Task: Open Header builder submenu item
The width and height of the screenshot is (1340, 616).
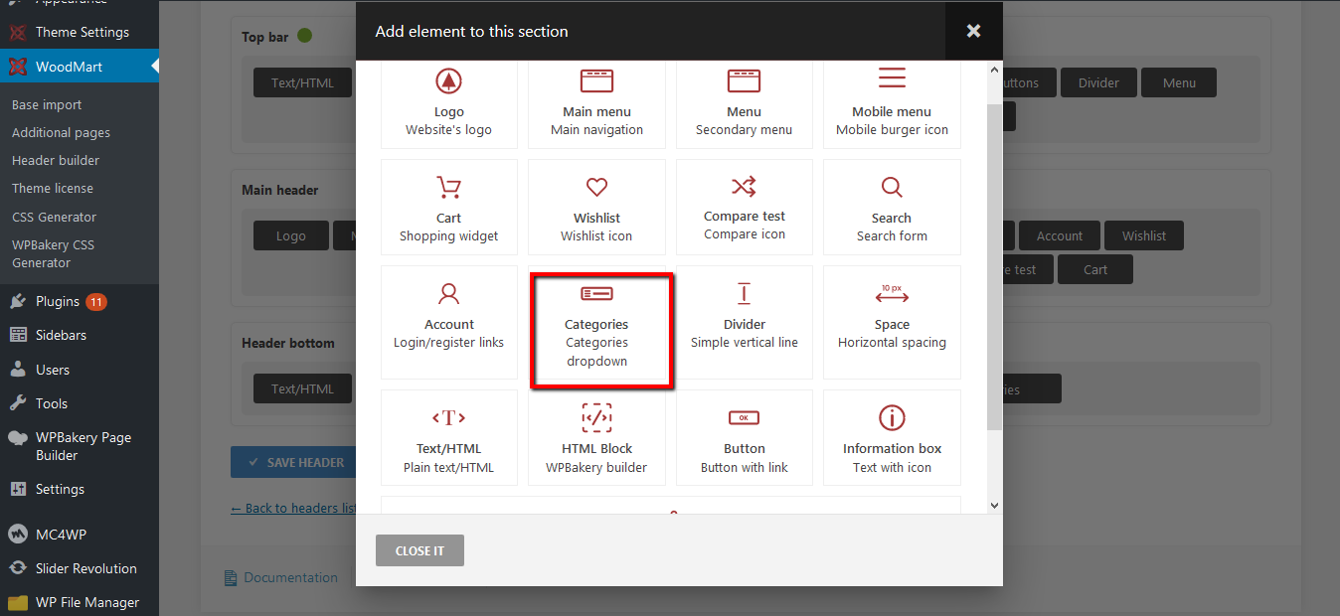Action: coord(56,160)
